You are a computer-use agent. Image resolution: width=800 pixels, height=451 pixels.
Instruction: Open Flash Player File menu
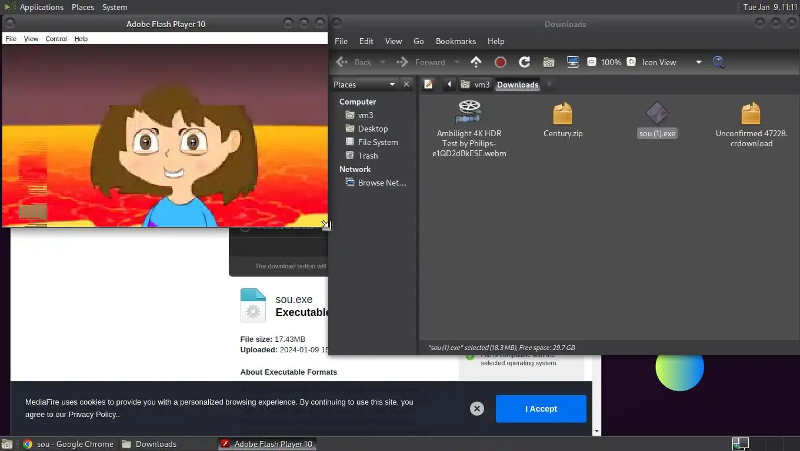[11, 39]
